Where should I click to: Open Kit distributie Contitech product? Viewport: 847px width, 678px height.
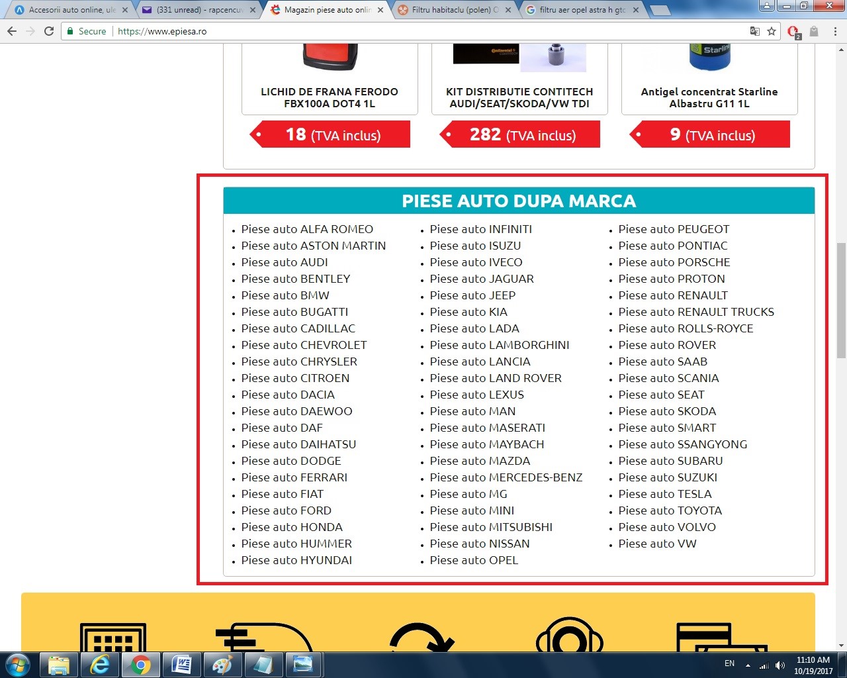pyautogui.click(x=519, y=97)
